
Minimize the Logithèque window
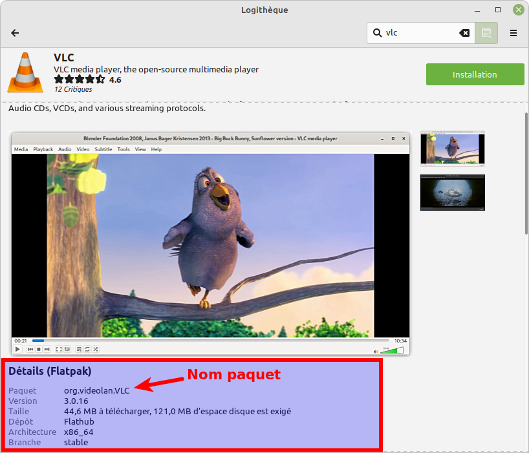[x=477, y=10]
